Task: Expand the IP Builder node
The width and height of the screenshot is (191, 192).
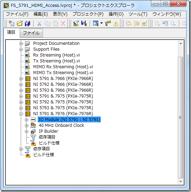Action: click(x=26, y=131)
